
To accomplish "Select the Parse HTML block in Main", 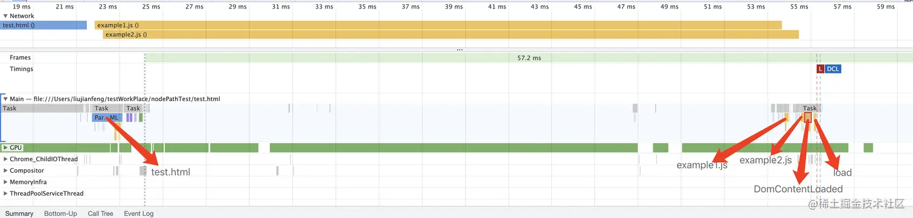I will pyautogui.click(x=107, y=117).
